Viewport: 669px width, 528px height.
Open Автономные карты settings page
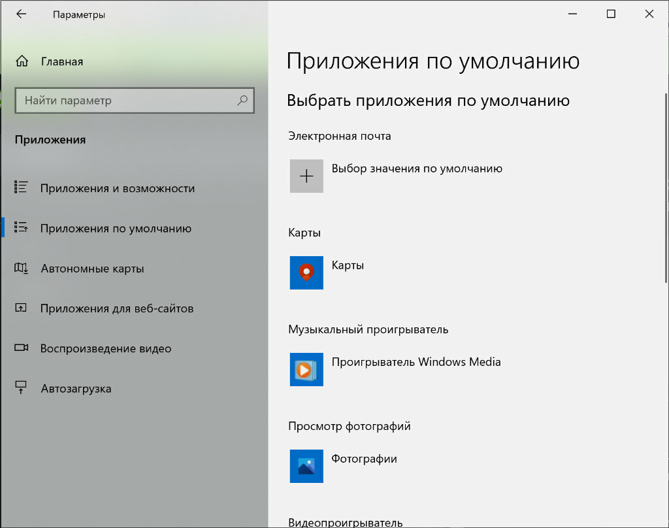(x=92, y=269)
